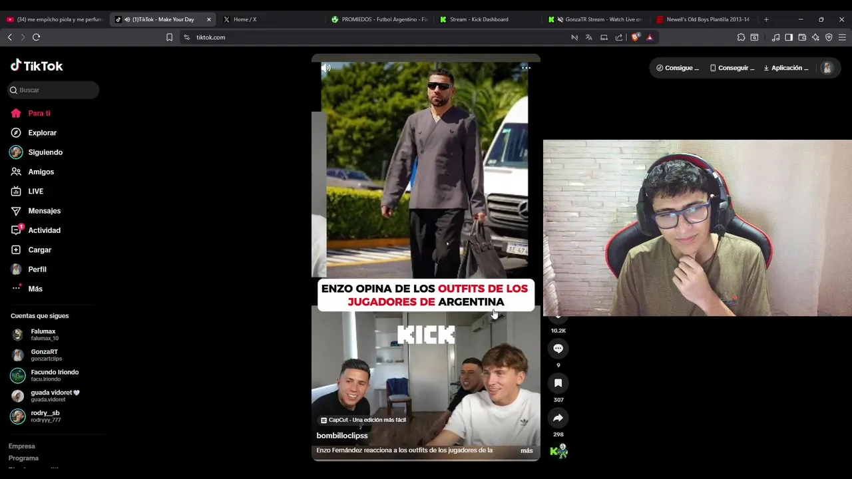Image resolution: width=852 pixels, height=479 pixels.
Task: Open the browser extensions puzzle icon
Action: click(741, 37)
